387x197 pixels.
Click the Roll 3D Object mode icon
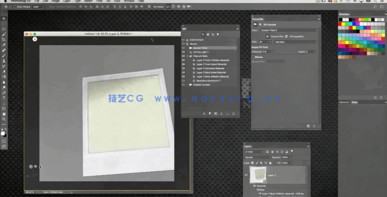pyautogui.click(x=174, y=7)
